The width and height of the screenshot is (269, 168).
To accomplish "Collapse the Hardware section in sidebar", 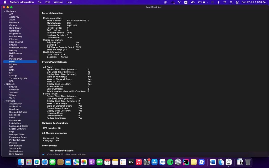I will (4, 11).
